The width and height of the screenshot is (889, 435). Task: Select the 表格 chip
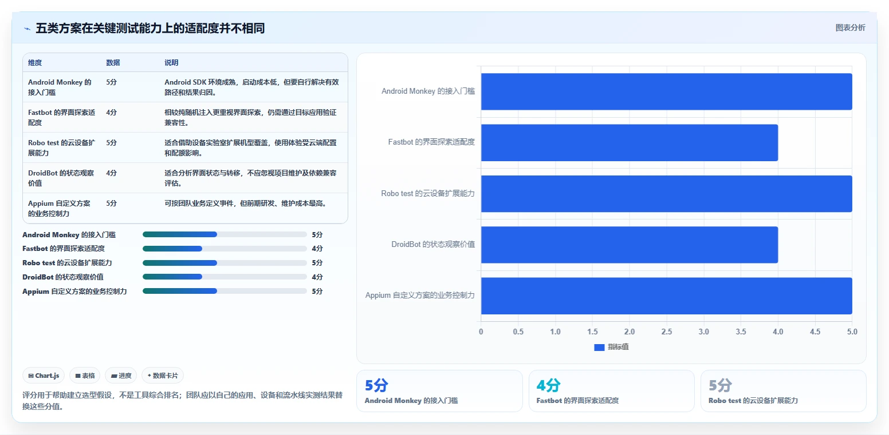pyautogui.click(x=85, y=376)
